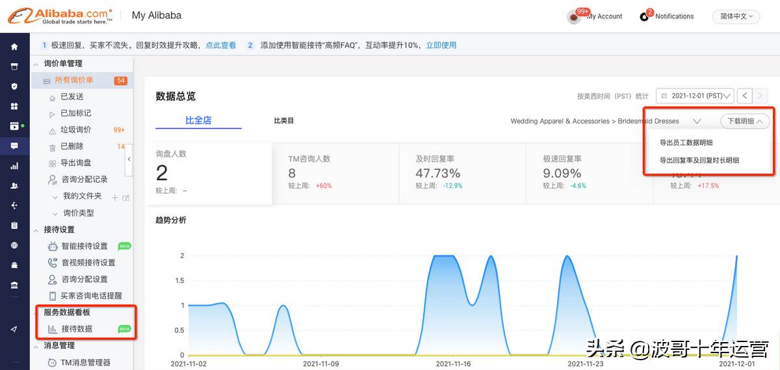Select 导出回复率及回复时长明细 from the menu
The image size is (780, 370).
[x=699, y=160]
